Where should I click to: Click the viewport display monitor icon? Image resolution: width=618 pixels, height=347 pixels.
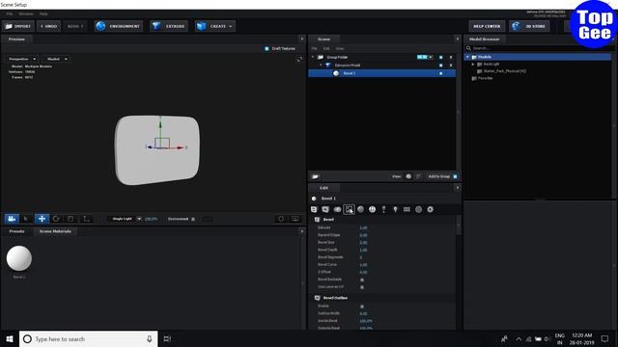coord(295,219)
